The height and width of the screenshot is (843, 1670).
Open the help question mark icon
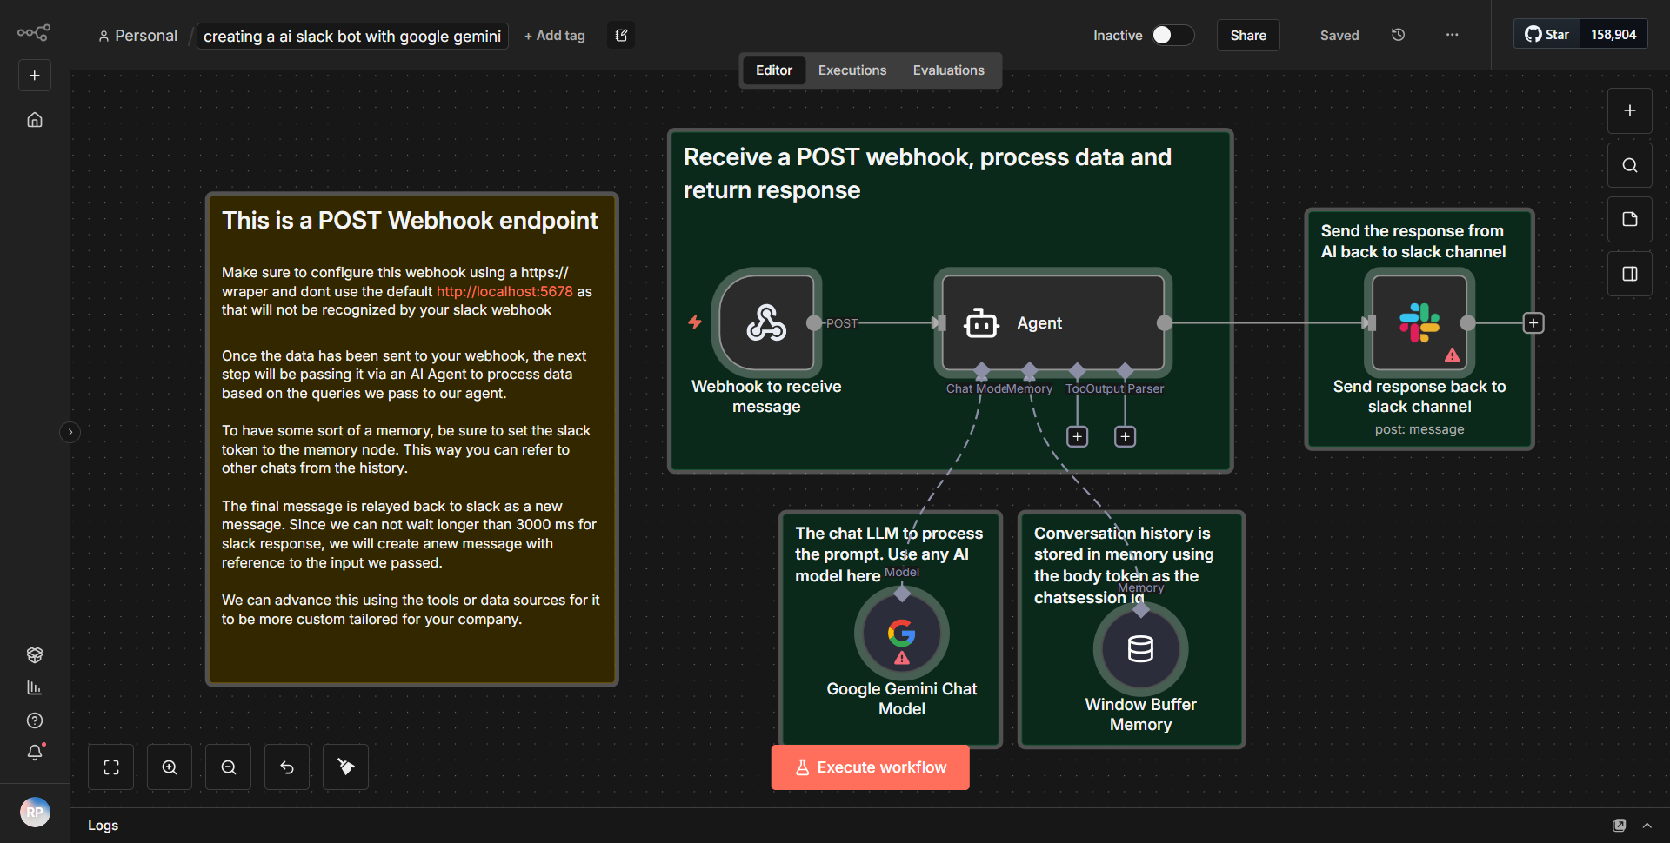pos(35,720)
